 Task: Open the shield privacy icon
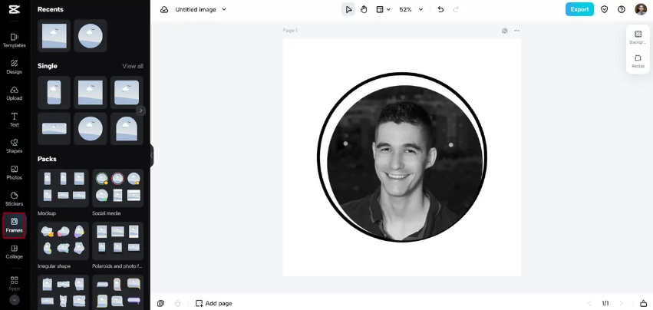(x=605, y=9)
